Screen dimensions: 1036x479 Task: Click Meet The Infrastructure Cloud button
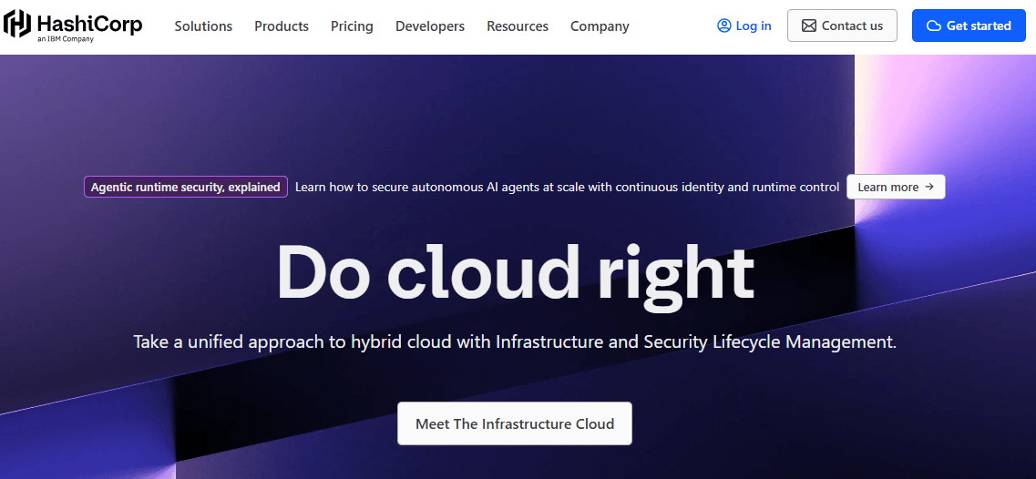(515, 423)
